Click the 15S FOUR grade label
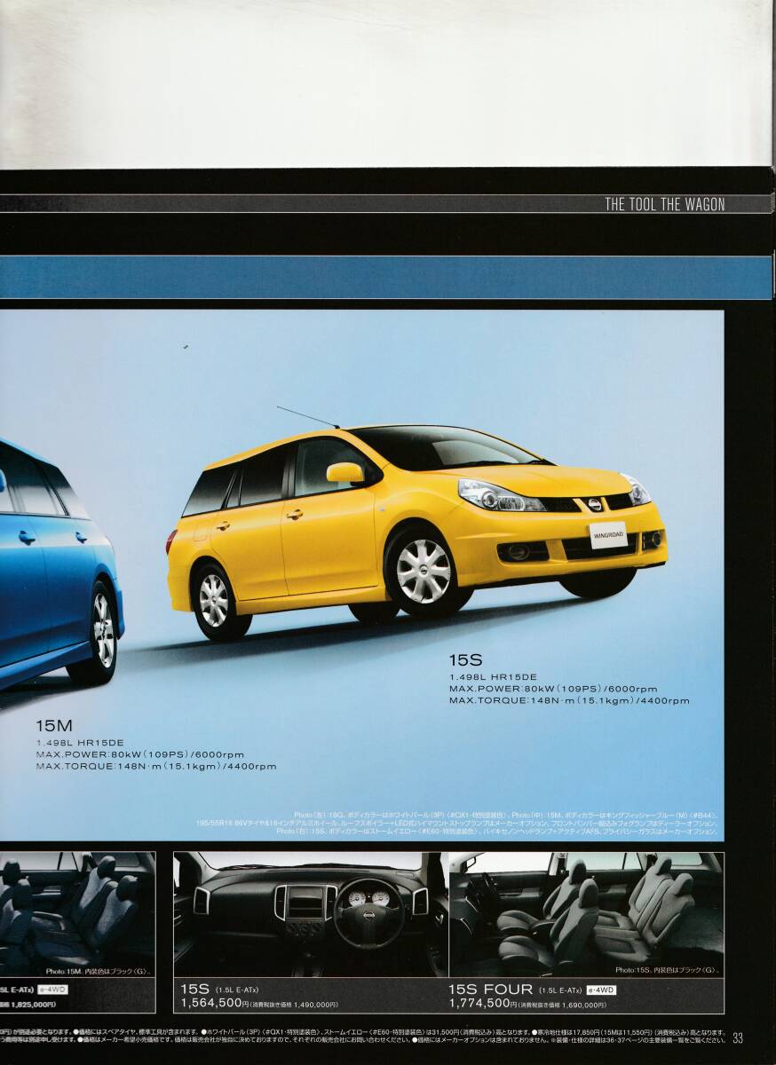The height and width of the screenshot is (1065, 776). (491, 989)
